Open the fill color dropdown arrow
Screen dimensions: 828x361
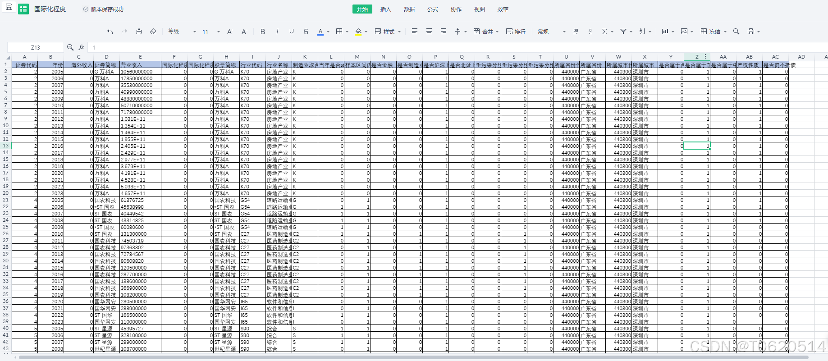coord(366,32)
